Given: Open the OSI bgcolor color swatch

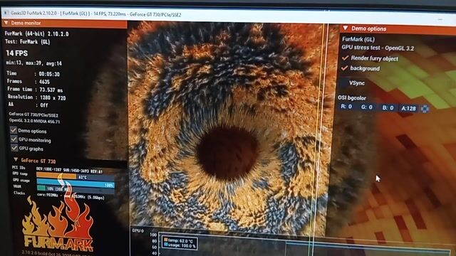Looking at the screenshot, I should (425, 109).
